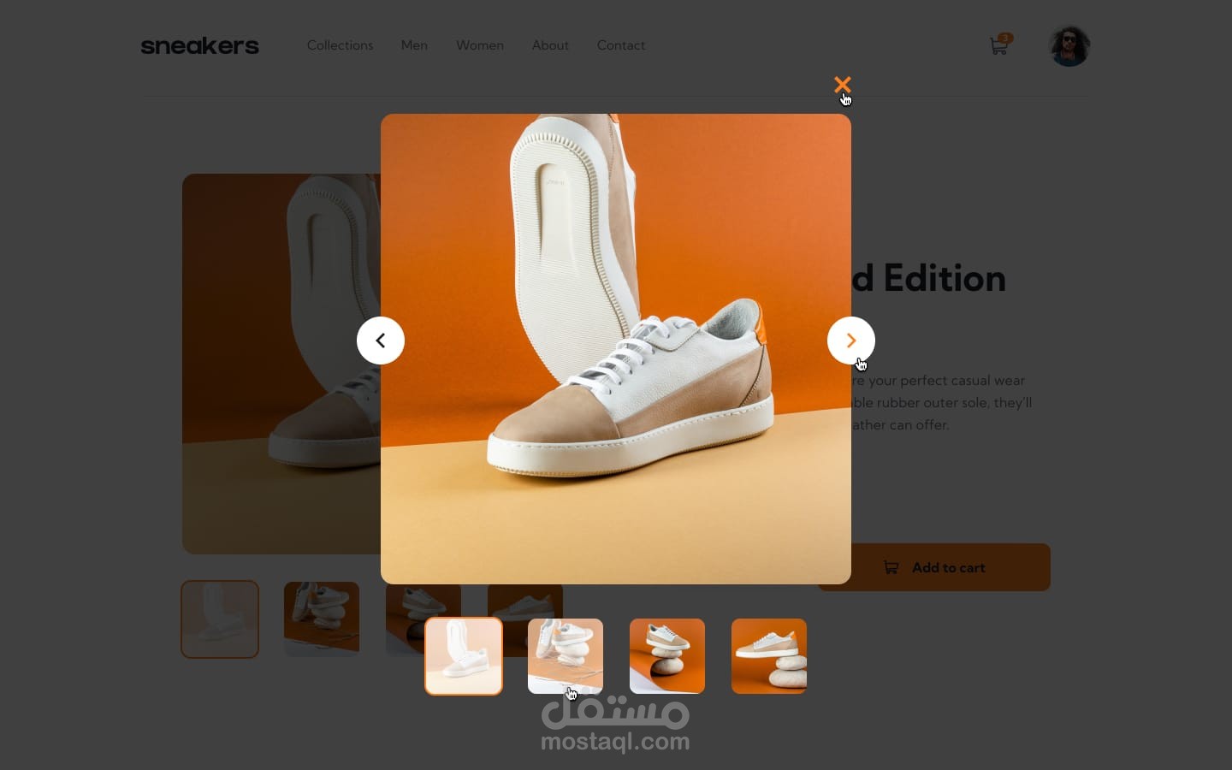Viewport: 1232px width, 770px height.
Task: Open the About link
Action: (550, 45)
